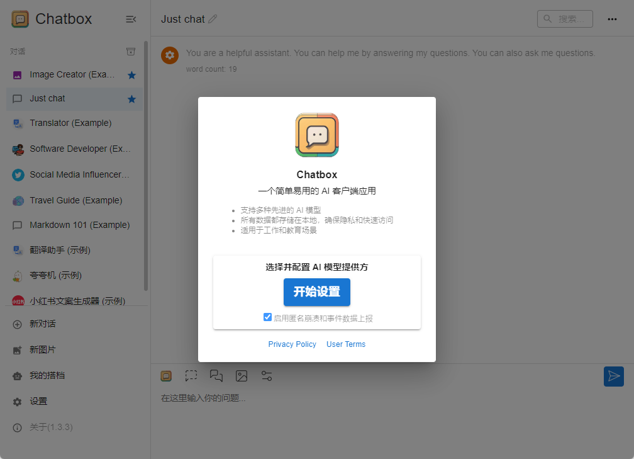Open Image Creator (Example) conversation

(75, 75)
